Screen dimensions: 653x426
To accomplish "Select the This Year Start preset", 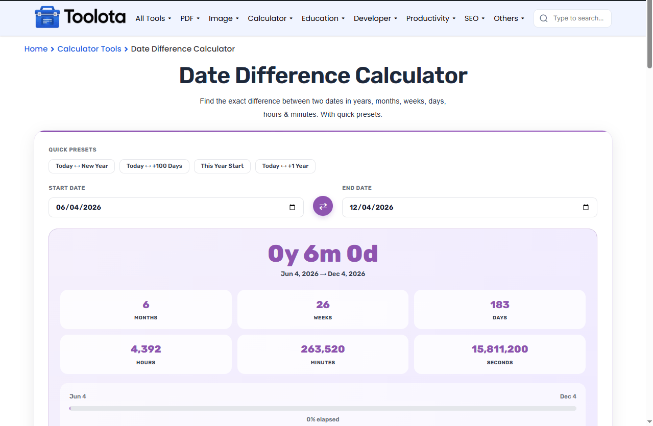I will coord(222,166).
